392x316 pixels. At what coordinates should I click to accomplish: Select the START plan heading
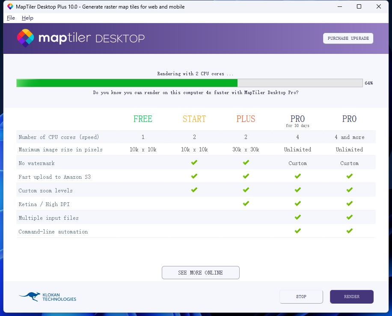[194, 118]
